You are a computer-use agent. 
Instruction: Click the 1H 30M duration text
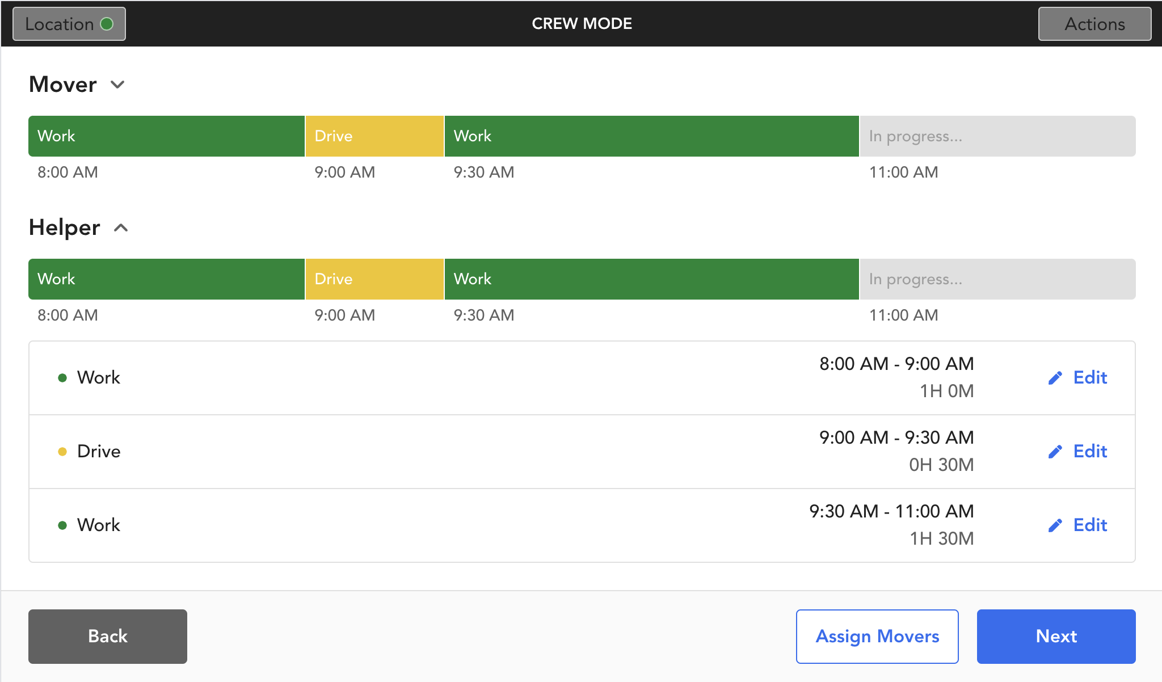click(x=942, y=538)
